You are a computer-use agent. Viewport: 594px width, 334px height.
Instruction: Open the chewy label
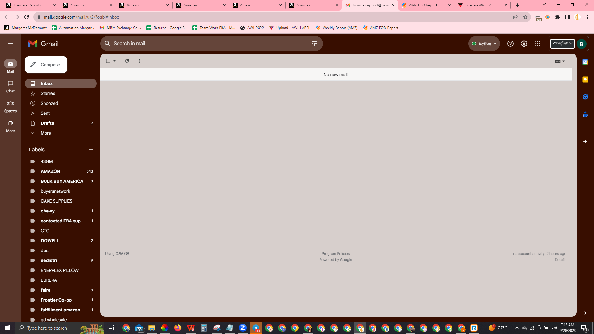(61, 211)
